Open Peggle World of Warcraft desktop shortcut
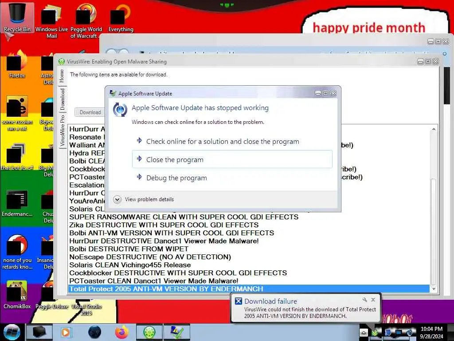Image resolution: width=454 pixels, height=341 pixels. click(x=86, y=21)
